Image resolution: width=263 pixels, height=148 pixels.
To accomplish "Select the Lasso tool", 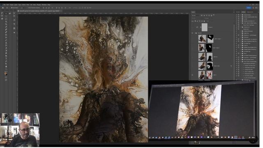I will pyautogui.click(x=6, y=19).
